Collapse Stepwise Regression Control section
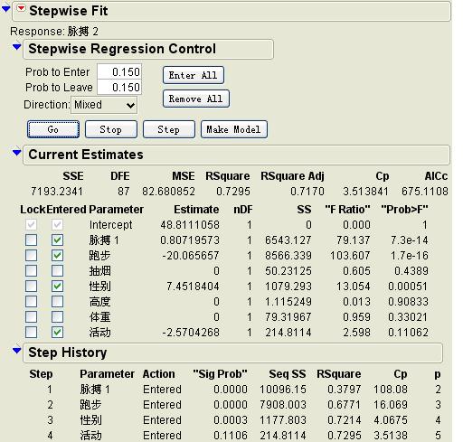 click(16, 47)
